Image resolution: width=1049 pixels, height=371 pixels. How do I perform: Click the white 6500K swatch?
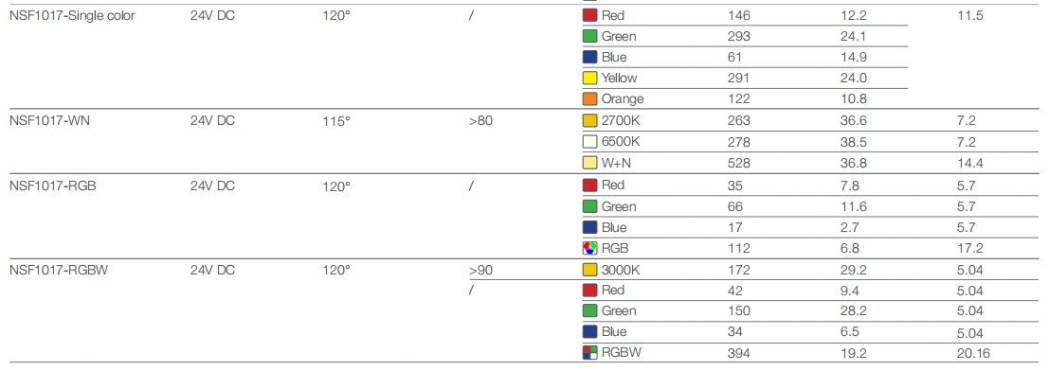point(589,142)
